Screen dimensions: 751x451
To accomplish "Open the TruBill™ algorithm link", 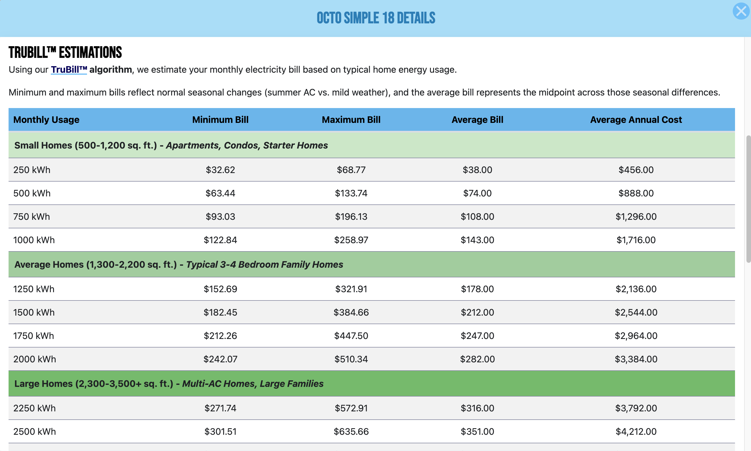I will 69,70.
